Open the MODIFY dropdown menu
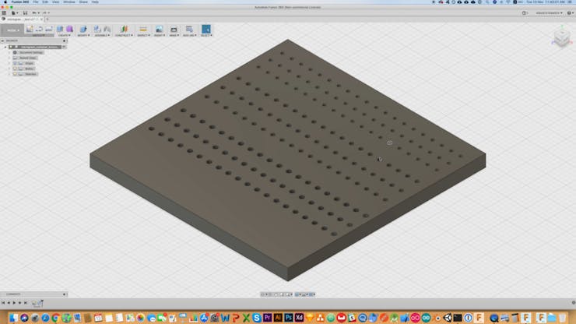Screen dimensions: 576x324 (83, 35)
